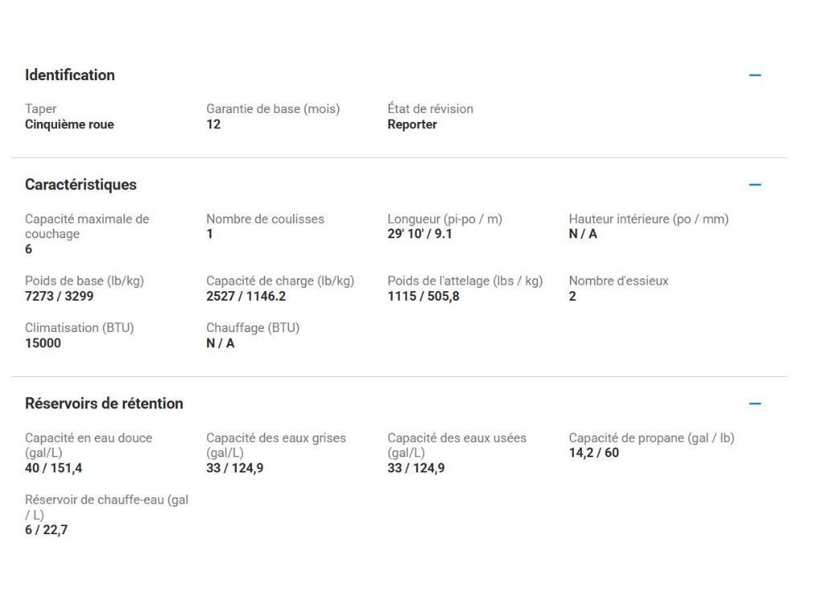822x616 pixels.
Task: Click the Réservoir de chauffe-eau value 6 / 22,7
Action: click(x=47, y=529)
